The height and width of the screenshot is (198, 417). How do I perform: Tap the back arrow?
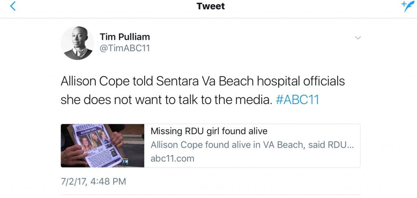coord(13,7)
